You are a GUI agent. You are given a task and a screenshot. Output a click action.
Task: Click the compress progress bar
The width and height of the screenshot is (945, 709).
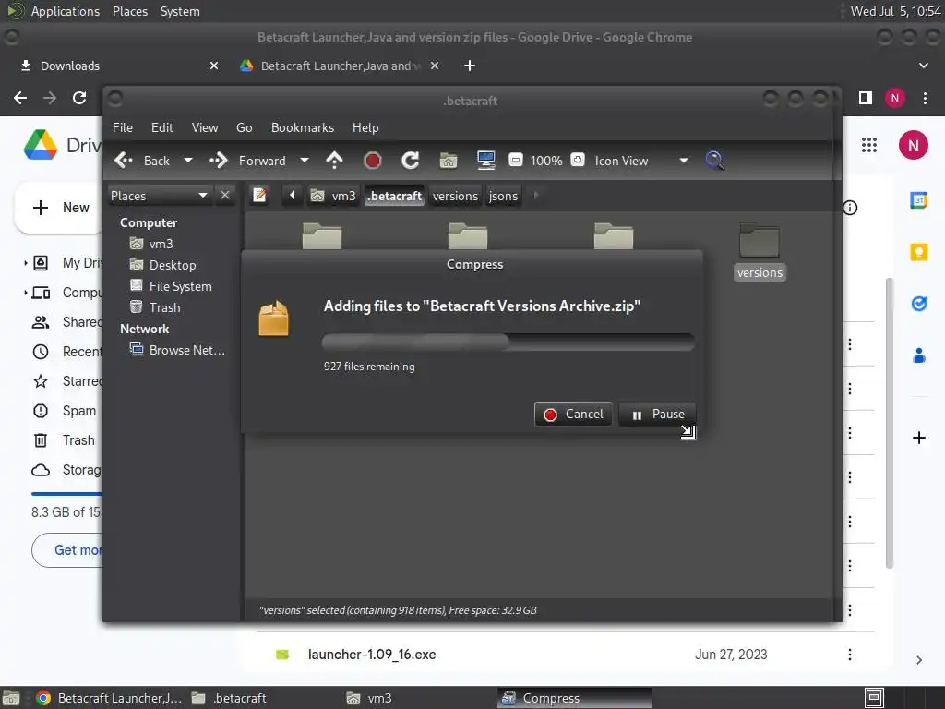click(508, 342)
